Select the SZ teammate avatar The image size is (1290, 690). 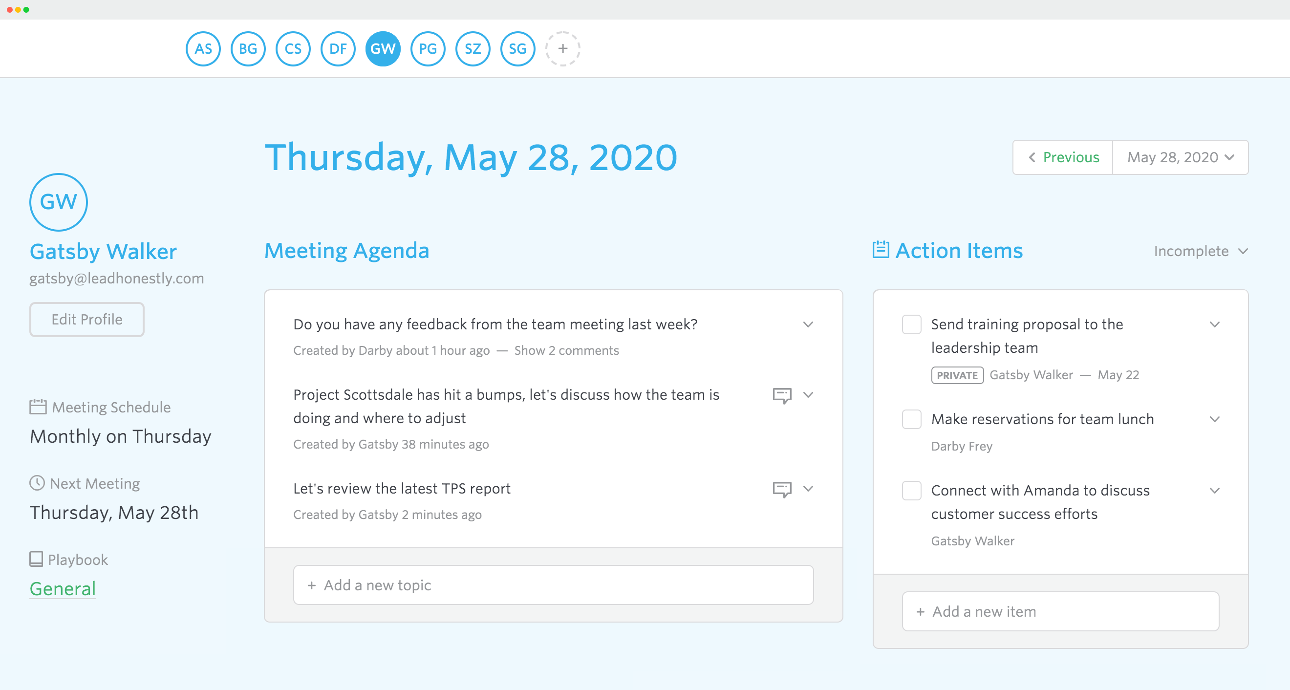pyautogui.click(x=472, y=48)
